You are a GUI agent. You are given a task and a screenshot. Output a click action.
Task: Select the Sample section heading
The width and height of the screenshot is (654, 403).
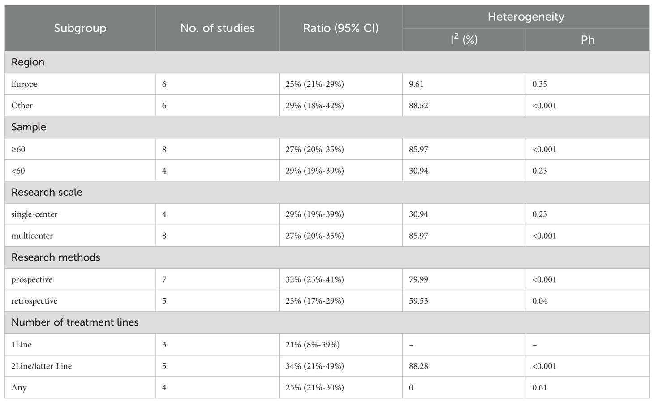pos(29,127)
